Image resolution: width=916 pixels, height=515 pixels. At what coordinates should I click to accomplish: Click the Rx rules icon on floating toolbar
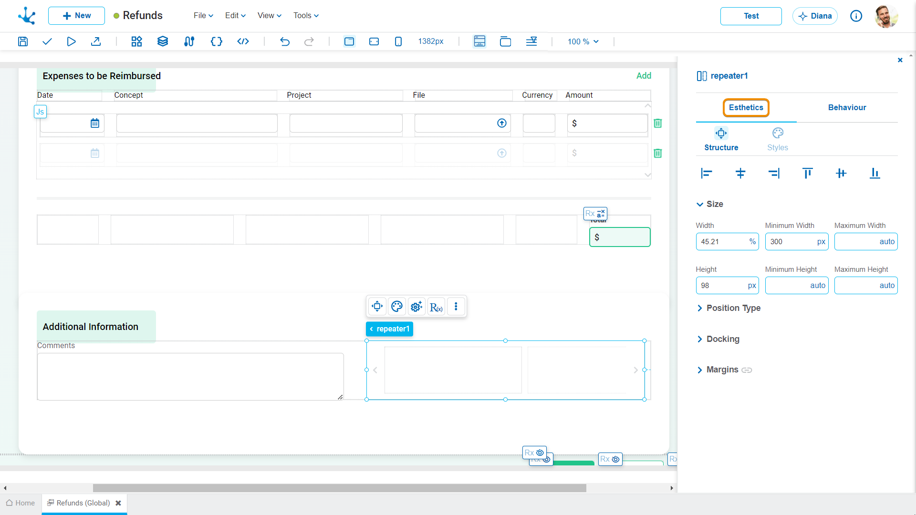click(x=436, y=307)
